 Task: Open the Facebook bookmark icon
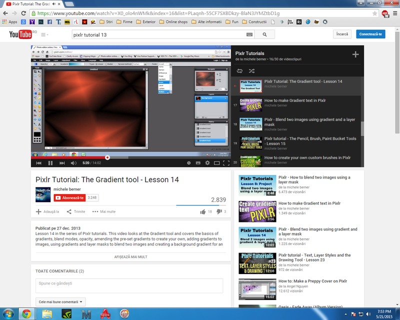pyautogui.click(x=49, y=22)
